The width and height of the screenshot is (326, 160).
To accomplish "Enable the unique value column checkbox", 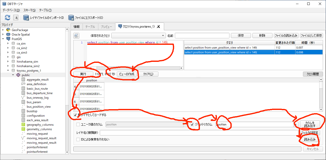I will 78,124.
